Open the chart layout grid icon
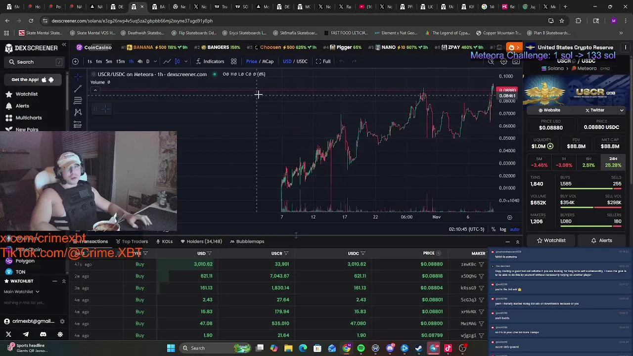The image size is (633, 356). tap(233, 61)
